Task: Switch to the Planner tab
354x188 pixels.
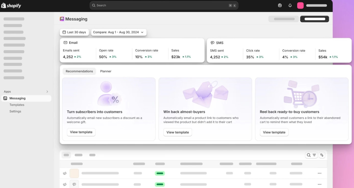Action: pos(106,71)
